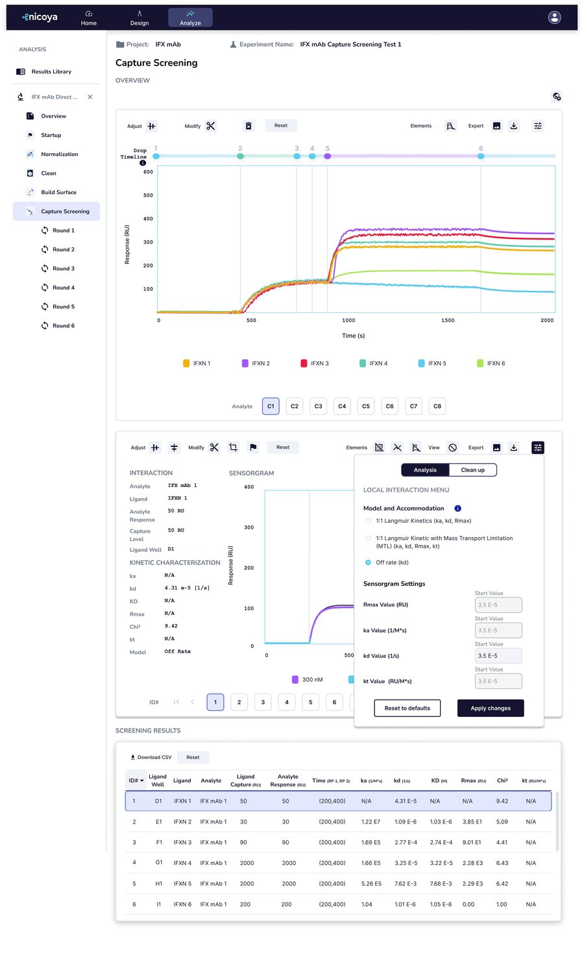Image resolution: width=584 pixels, height=978 pixels.
Task: Go to the Home tab
Action: pyautogui.click(x=89, y=18)
